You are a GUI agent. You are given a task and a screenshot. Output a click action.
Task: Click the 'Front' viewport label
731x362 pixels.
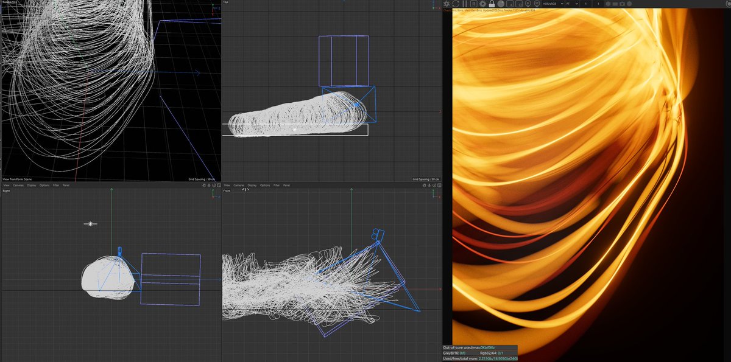point(228,191)
